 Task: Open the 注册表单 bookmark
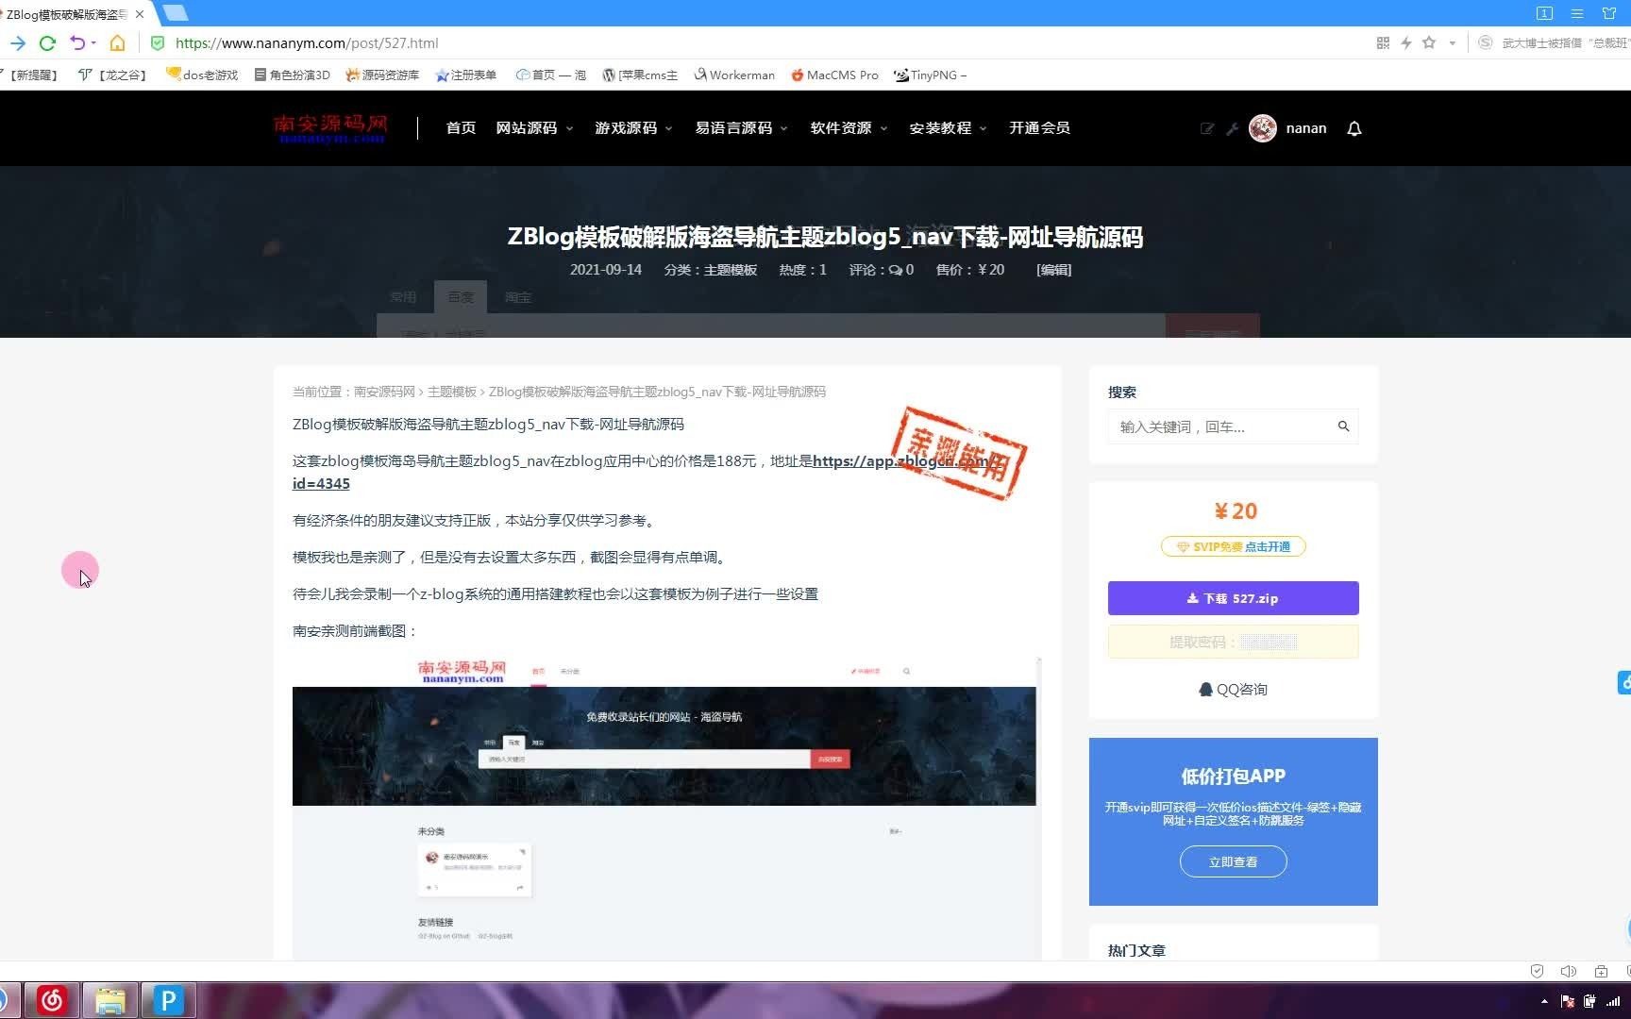pos(466,75)
